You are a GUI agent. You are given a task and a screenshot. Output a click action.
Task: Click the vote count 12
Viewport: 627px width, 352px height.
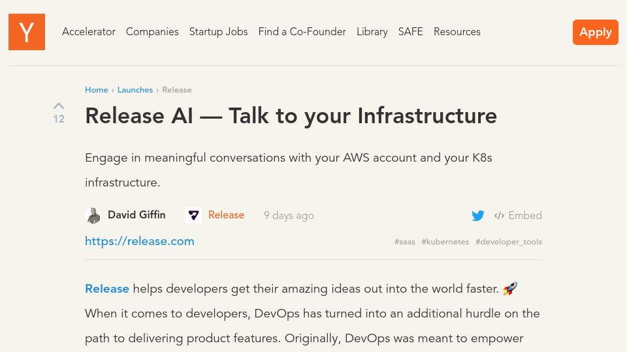(59, 119)
